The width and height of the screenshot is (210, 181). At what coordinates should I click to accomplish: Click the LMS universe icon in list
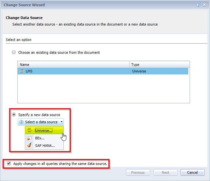[22, 71]
